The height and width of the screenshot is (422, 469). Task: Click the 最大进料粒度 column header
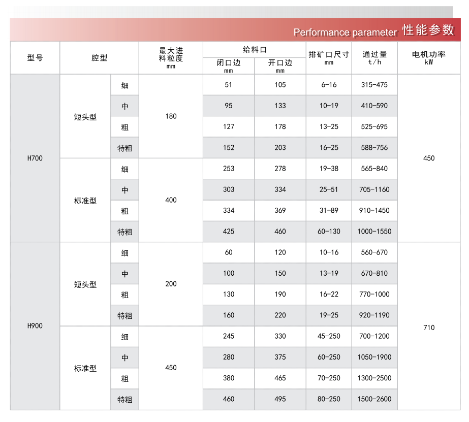click(x=171, y=58)
